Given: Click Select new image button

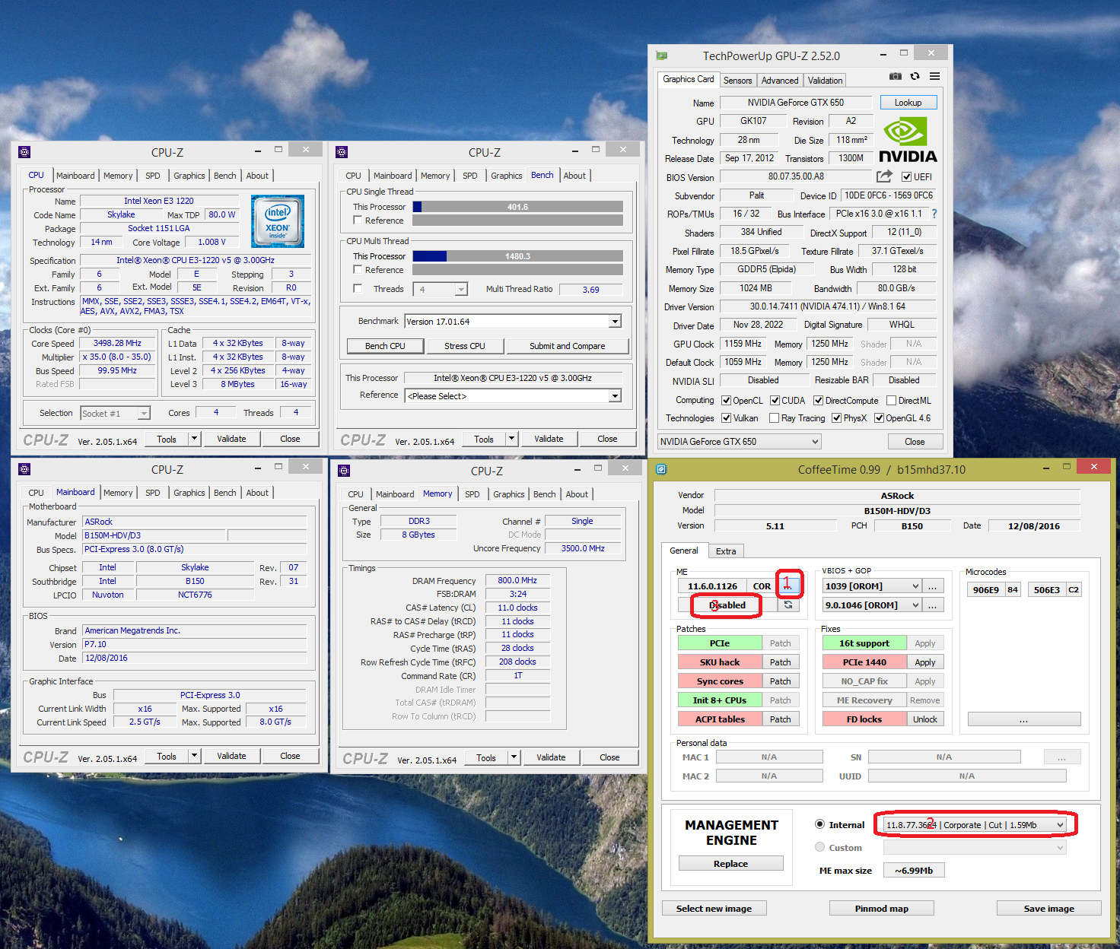Looking at the screenshot, I should (714, 909).
